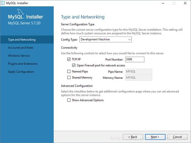The image size is (191, 143).
Task: Open the Windows Service step
Action: click(19, 56)
